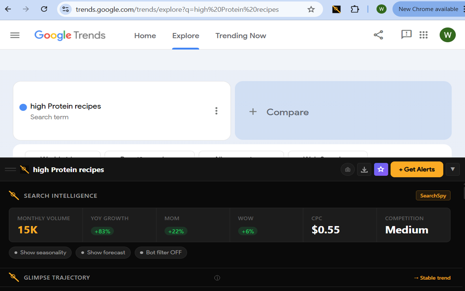Open the Google Trends hamburger menu
Image resolution: width=465 pixels, height=291 pixels.
15,35
